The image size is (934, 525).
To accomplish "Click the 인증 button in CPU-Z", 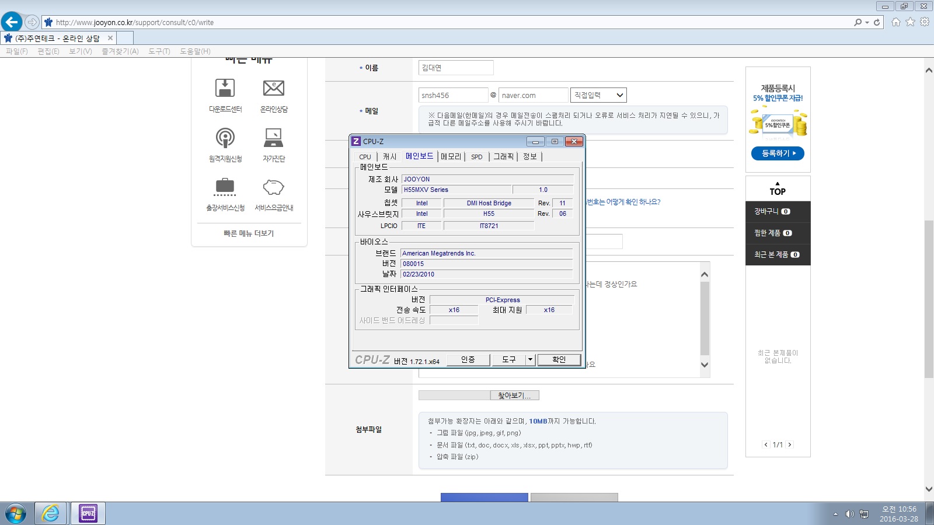I will pos(468,360).
